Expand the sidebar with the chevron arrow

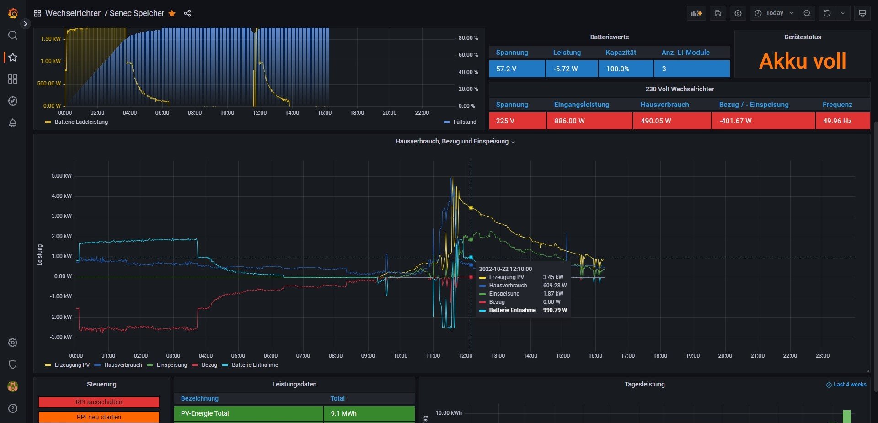26,24
